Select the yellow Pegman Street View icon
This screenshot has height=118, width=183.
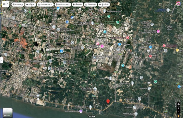pos(178,116)
